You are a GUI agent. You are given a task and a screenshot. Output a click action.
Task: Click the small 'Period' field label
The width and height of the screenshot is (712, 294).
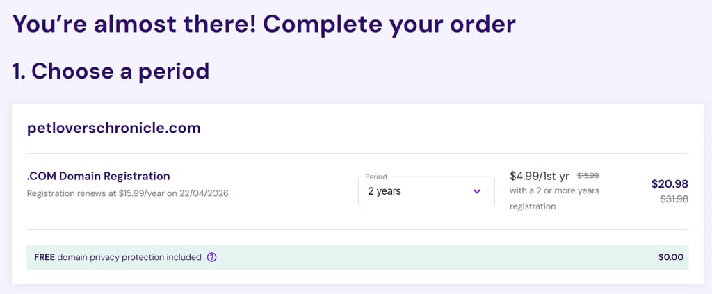pyautogui.click(x=376, y=177)
